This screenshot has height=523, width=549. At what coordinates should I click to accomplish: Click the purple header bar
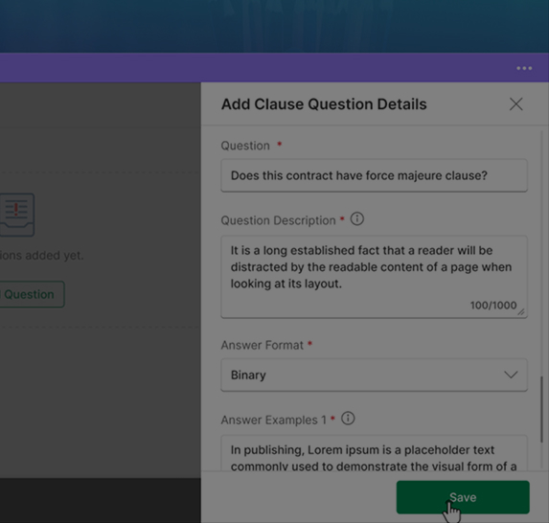[x=274, y=68]
